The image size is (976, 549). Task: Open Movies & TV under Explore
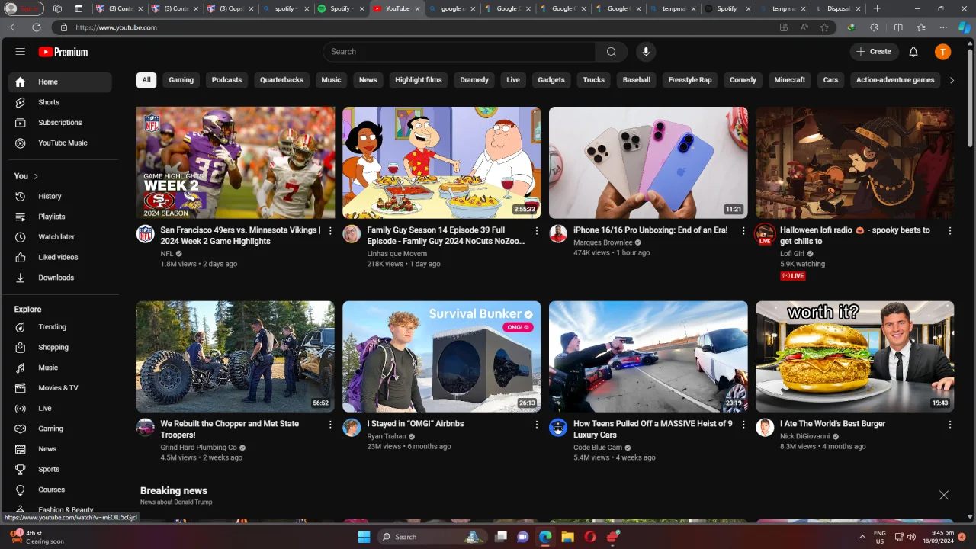tap(59, 388)
